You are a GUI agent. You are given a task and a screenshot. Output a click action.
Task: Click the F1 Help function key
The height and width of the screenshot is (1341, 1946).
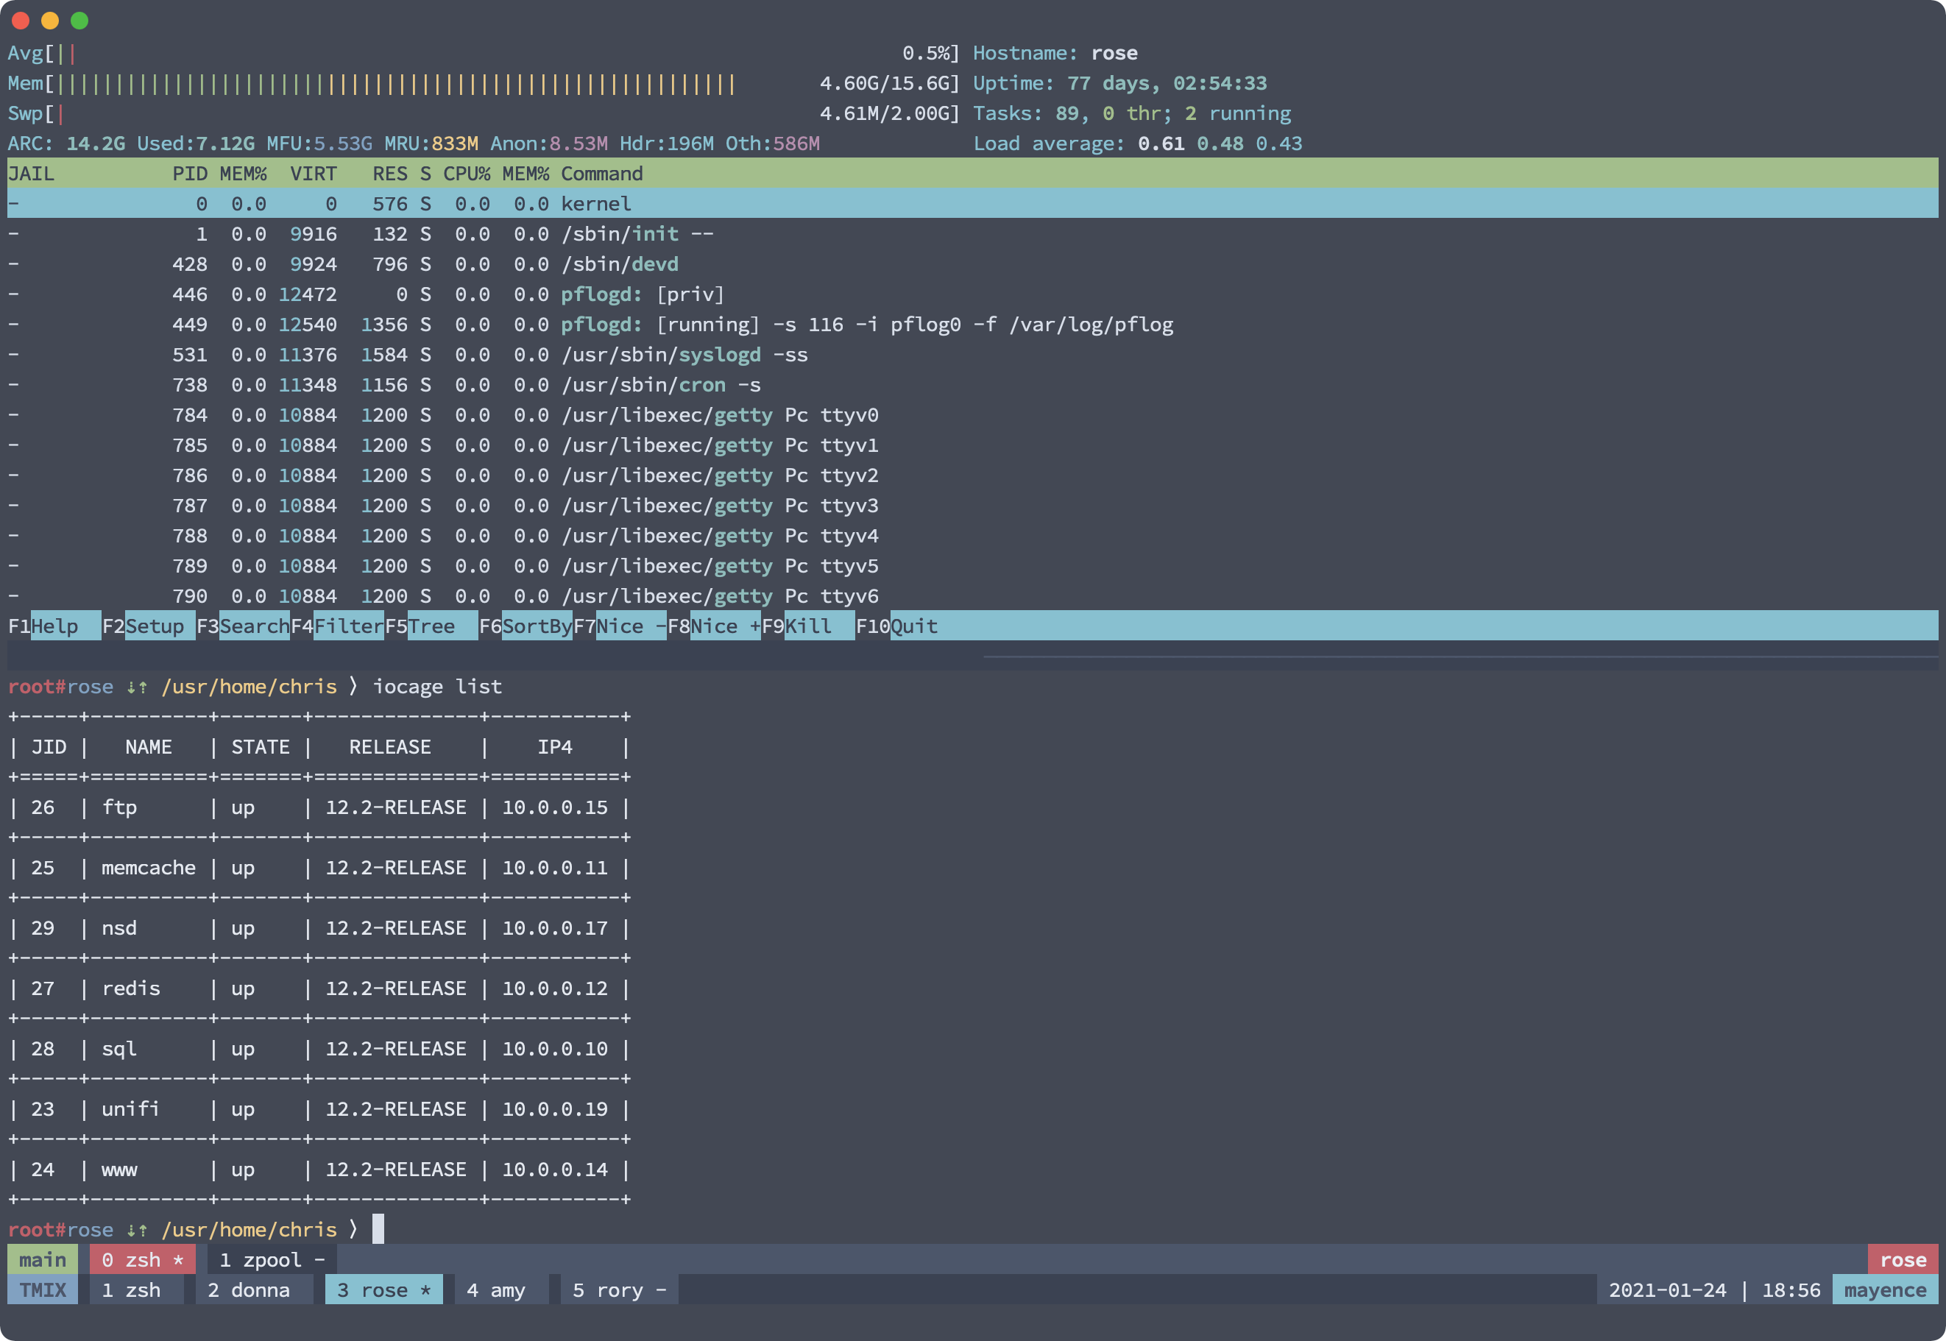54,626
